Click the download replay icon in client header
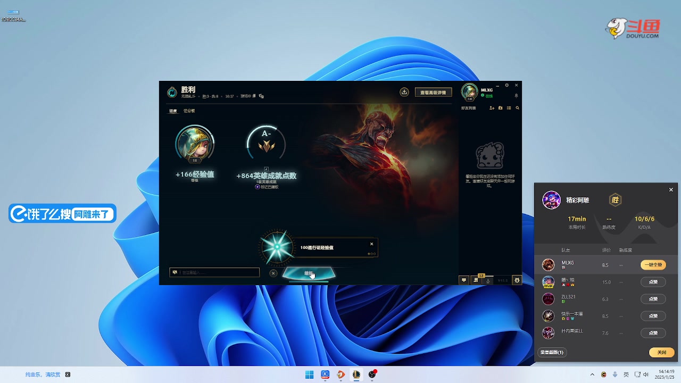Viewport: 681px width, 383px height. click(x=404, y=92)
